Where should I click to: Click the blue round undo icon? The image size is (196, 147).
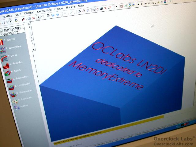pos(29,19)
